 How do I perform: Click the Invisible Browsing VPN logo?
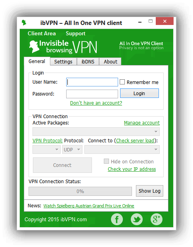(x=63, y=47)
